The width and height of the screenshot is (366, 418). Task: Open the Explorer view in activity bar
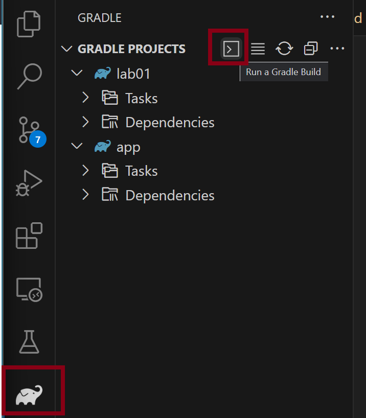tap(29, 24)
